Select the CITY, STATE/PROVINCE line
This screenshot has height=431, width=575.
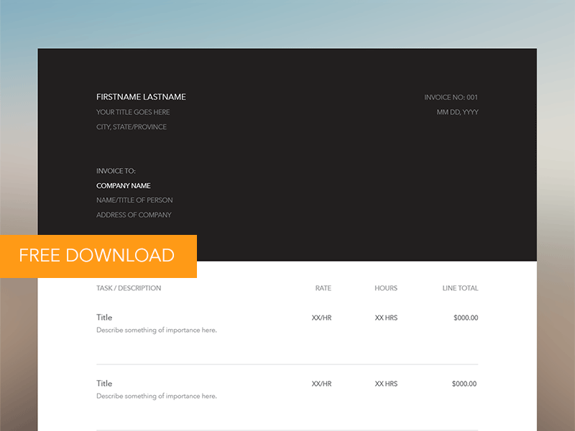132,126
